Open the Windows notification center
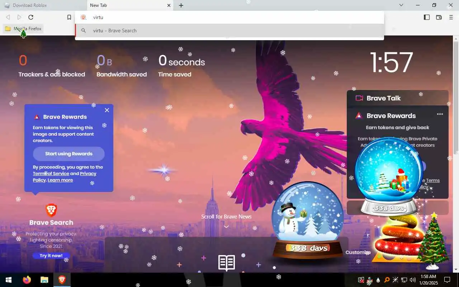The width and height of the screenshot is (459, 287). pos(447,280)
